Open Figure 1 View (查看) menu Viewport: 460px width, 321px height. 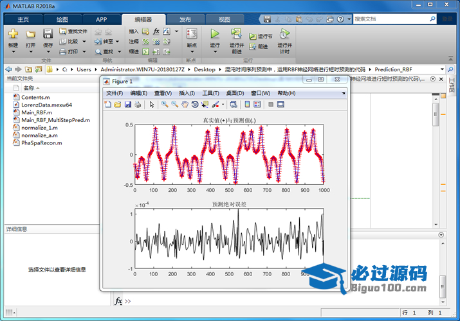pos(163,93)
